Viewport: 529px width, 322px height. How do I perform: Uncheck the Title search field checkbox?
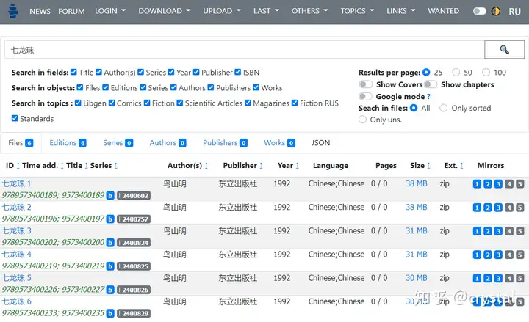73,72
